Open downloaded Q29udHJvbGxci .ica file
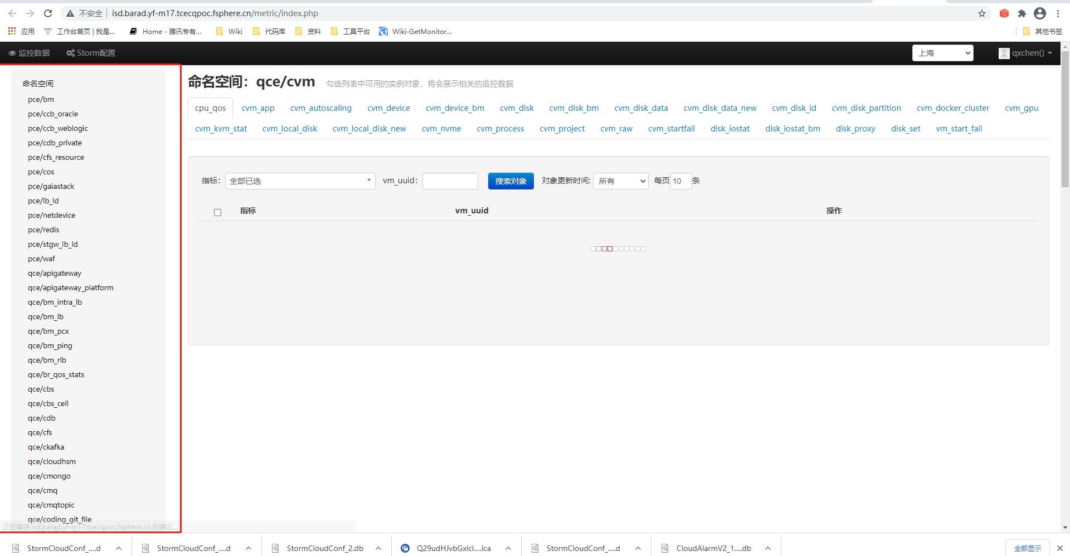The height and width of the screenshot is (556, 1070). 447,548
